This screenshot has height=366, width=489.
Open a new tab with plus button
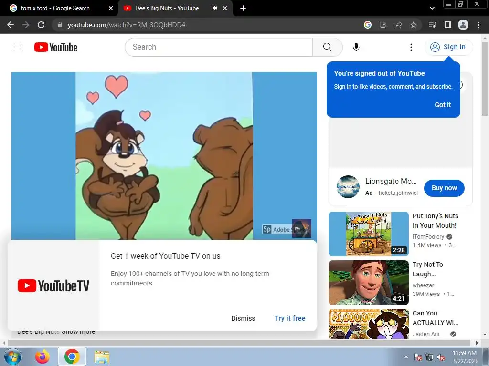[x=243, y=8]
